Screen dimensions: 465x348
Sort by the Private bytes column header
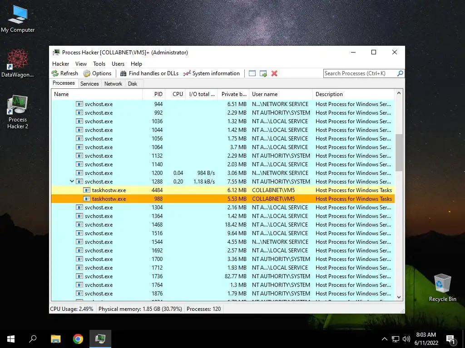point(233,94)
